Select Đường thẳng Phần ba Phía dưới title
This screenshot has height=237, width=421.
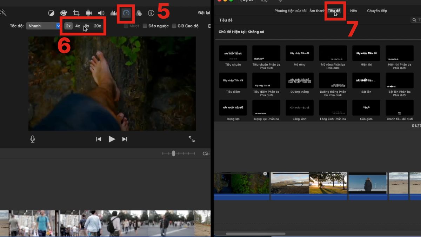tap(333, 80)
